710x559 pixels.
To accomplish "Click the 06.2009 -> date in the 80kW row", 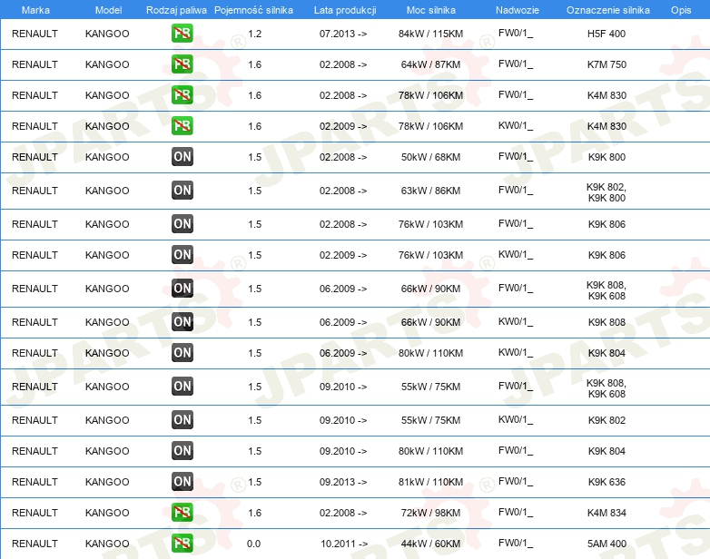I will (343, 353).
